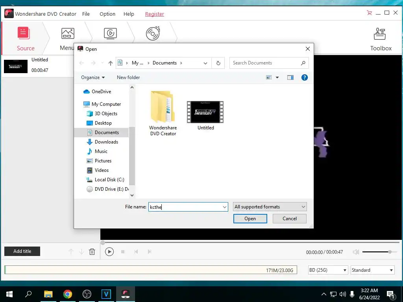Select OneDrive in the navigation pane
The width and height of the screenshot is (403, 302).
[101, 91]
